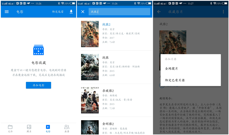The height and width of the screenshot is (135, 229).
Task: Select the 杀破狼2 result title
Action: tap(108, 91)
